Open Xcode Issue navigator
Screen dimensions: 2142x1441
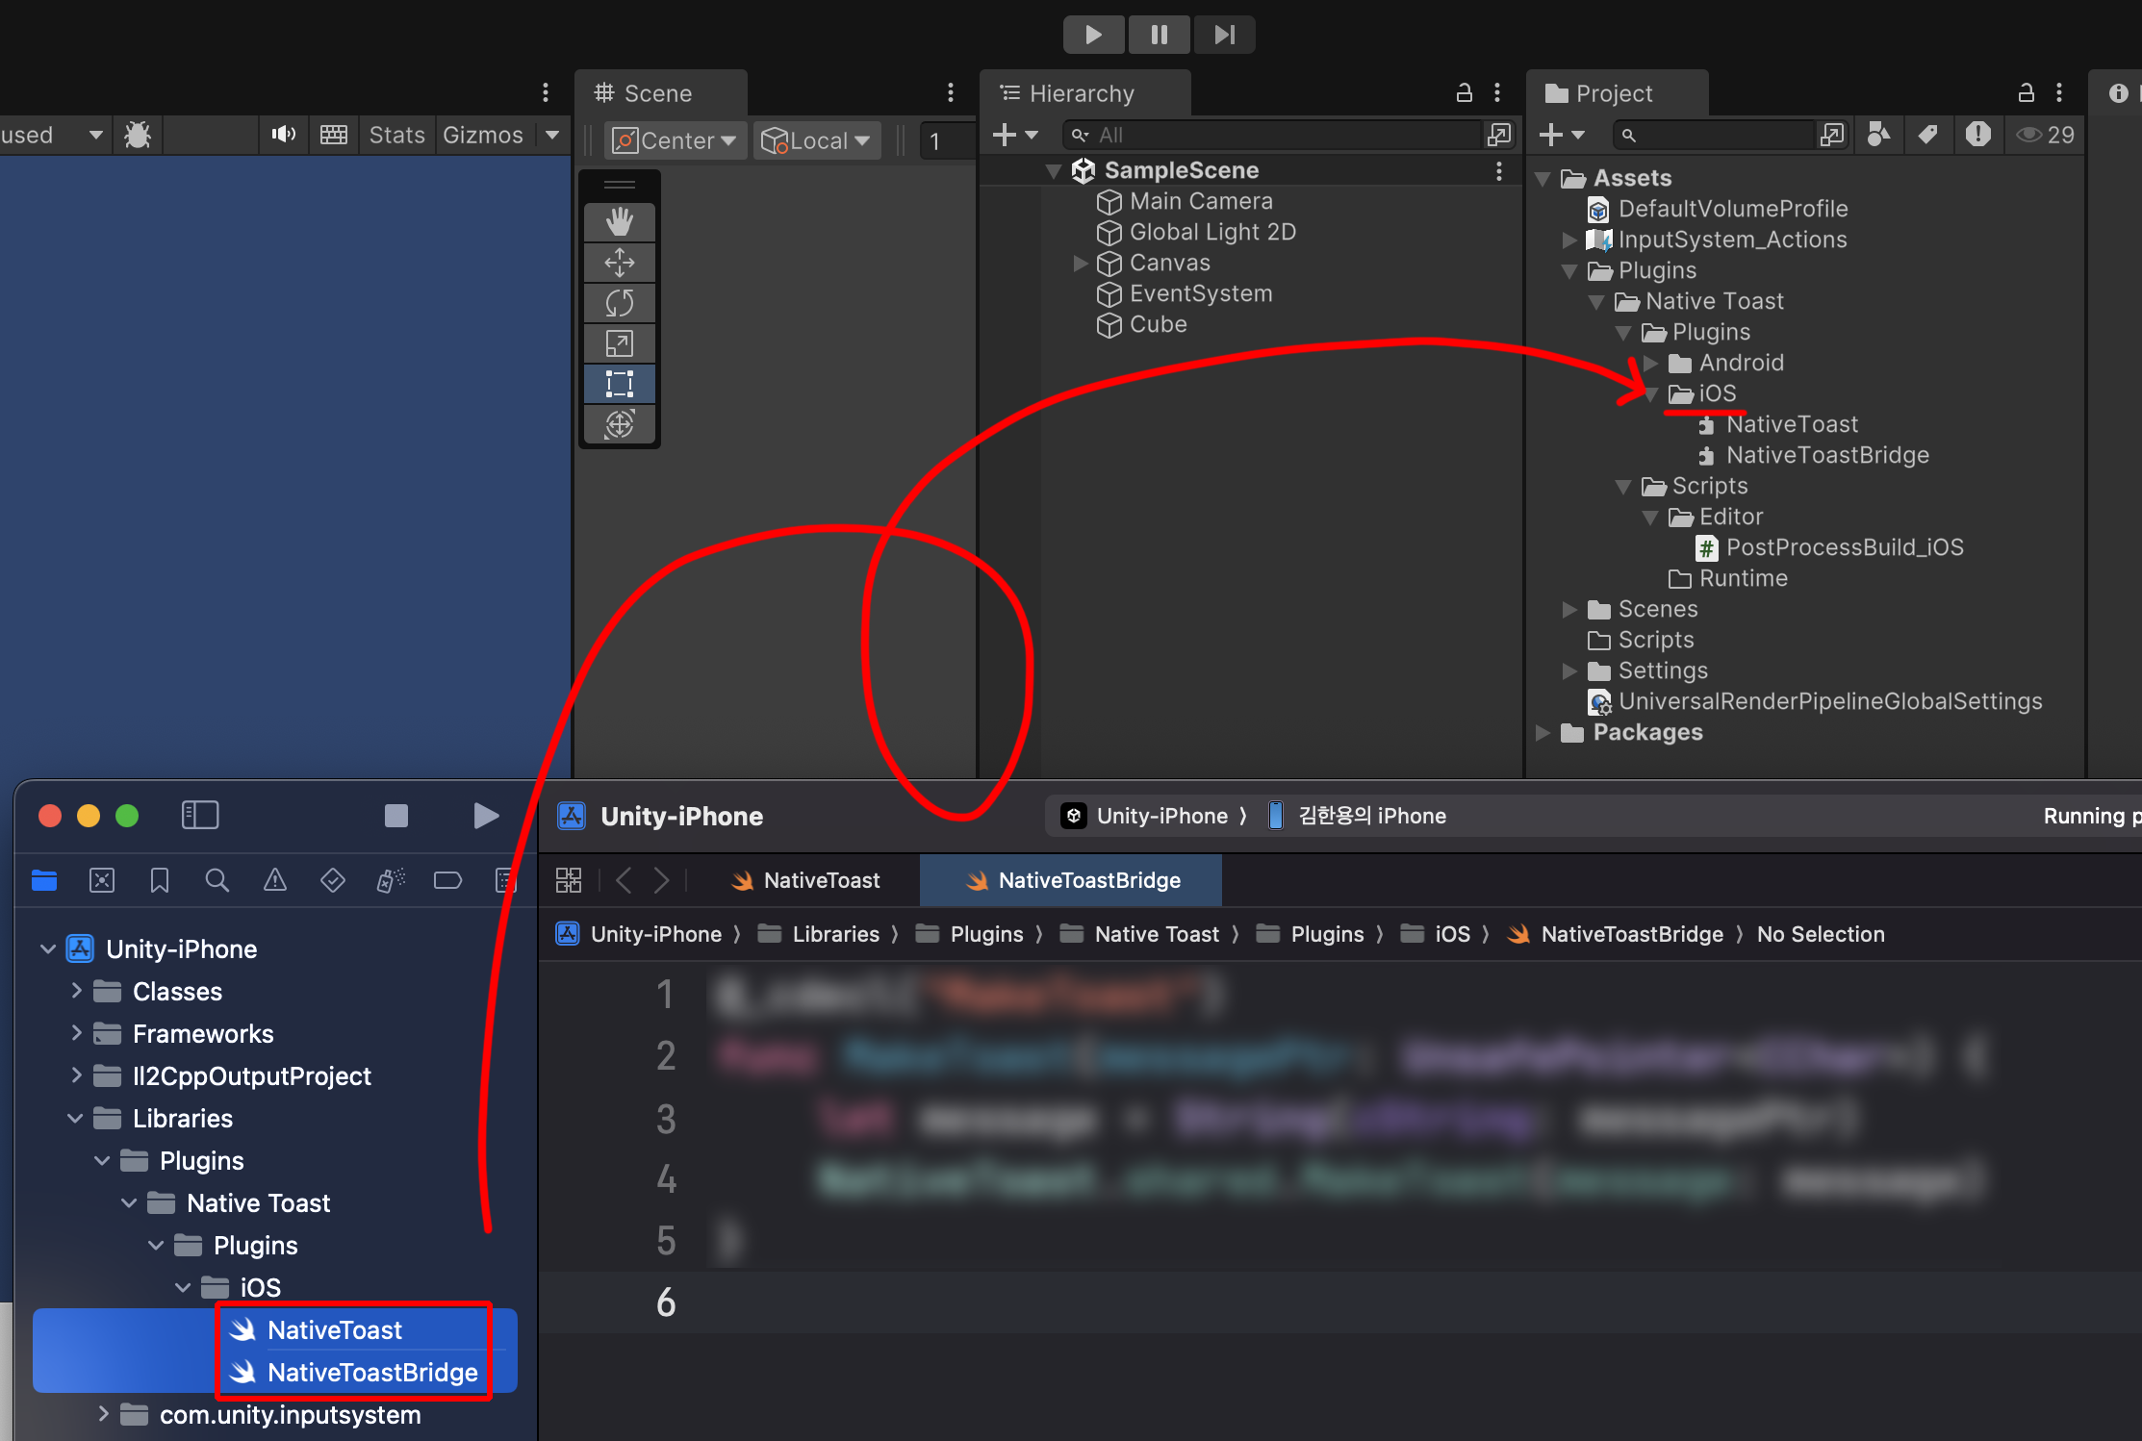(x=275, y=880)
